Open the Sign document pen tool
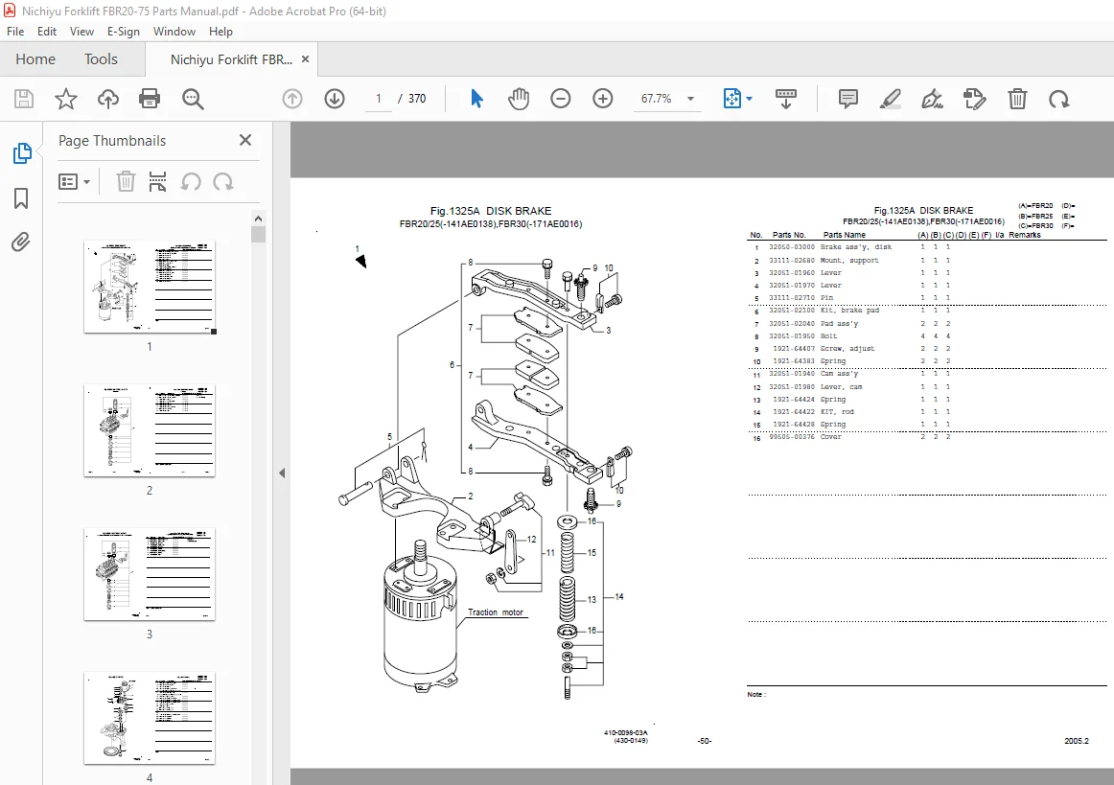Viewport: 1114px width, 785px height. click(x=932, y=99)
